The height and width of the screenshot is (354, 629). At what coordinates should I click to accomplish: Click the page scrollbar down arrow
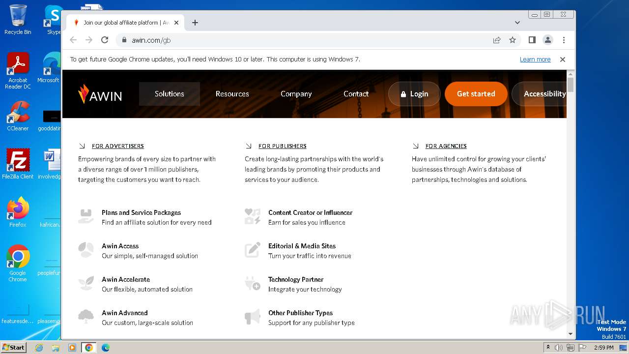coord(571,334)
